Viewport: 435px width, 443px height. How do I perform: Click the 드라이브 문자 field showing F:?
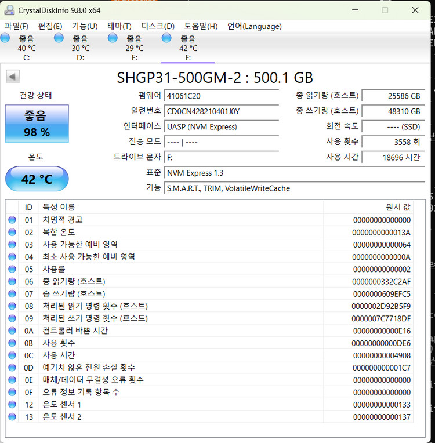(x=222, y=157)
